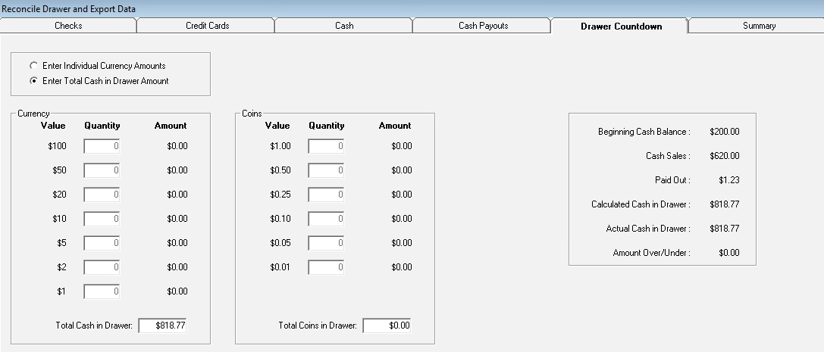Click the $1 bill quantity field

click(102, 291)
